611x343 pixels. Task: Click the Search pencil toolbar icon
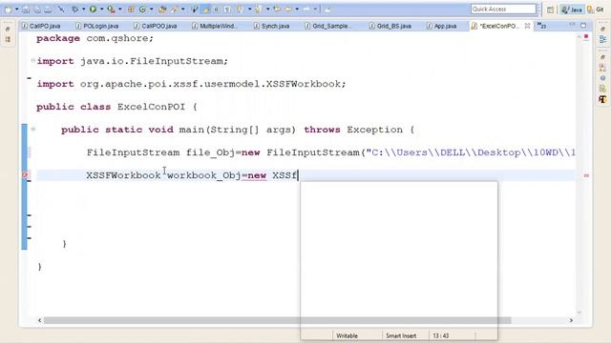pyautogui.click(x=174, y=10)
